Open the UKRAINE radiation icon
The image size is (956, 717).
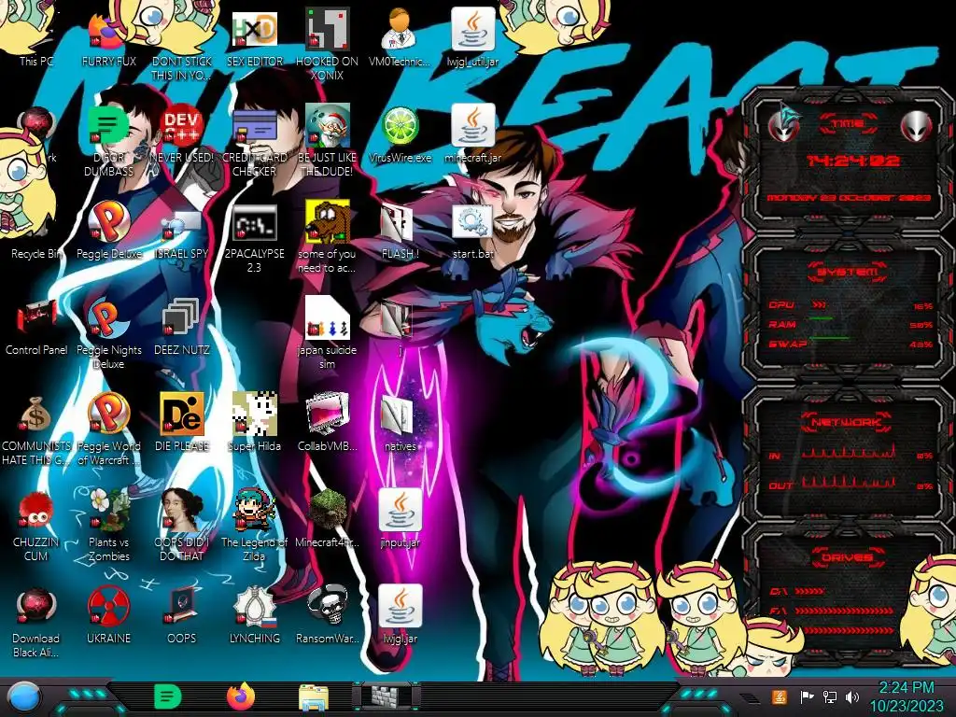[108, 607]
